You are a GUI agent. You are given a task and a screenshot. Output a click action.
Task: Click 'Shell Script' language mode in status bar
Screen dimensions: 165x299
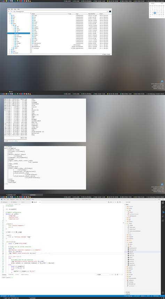(x=156, y=296)
